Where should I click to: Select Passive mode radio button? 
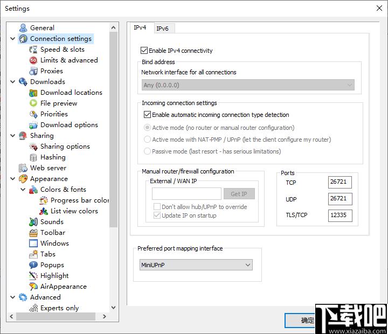147,151
